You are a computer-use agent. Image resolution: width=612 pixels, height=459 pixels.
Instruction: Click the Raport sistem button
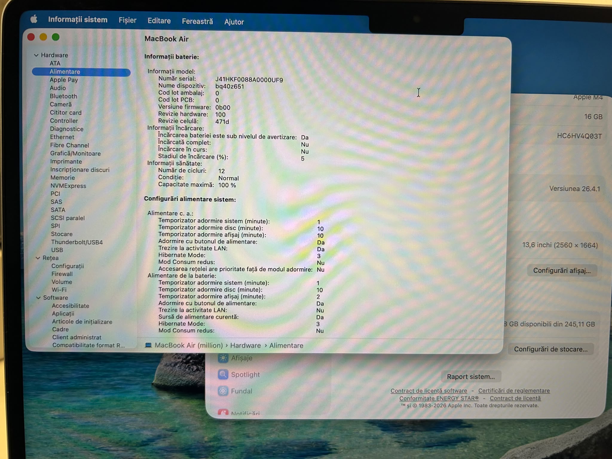click(x=471, y=377)
